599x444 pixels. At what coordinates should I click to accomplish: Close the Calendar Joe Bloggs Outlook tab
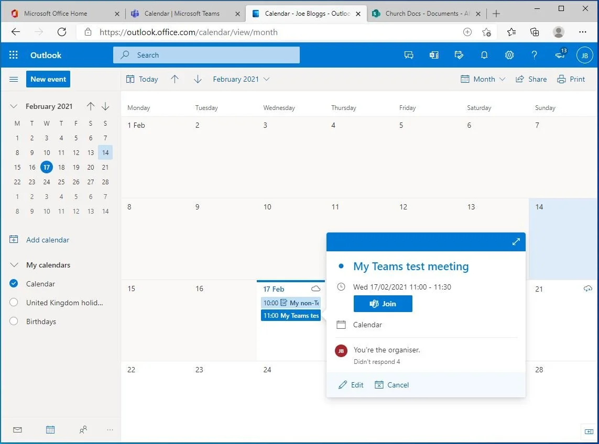click(358, 14)
